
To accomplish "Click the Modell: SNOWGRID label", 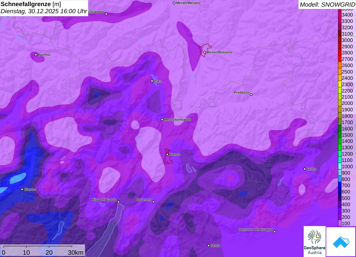I will coord(327,5).
